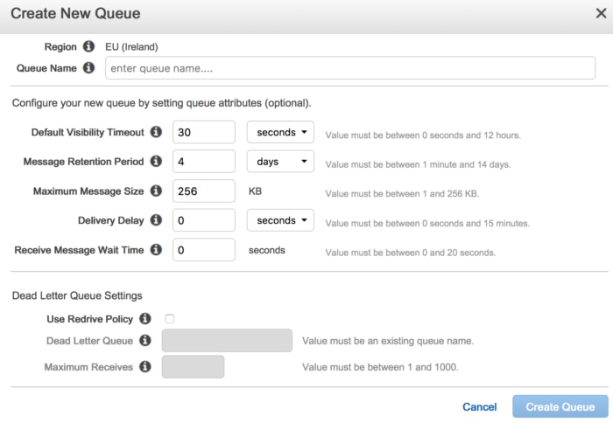The width and height of the screenshot is (613, 423).
Task: Click the Maximum Message Size value field
Action: tap(204, 191)
